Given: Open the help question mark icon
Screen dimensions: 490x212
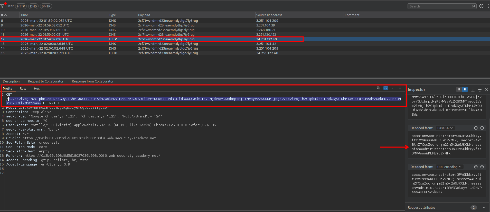Looking at the screenshot, I should click(482, 6).
